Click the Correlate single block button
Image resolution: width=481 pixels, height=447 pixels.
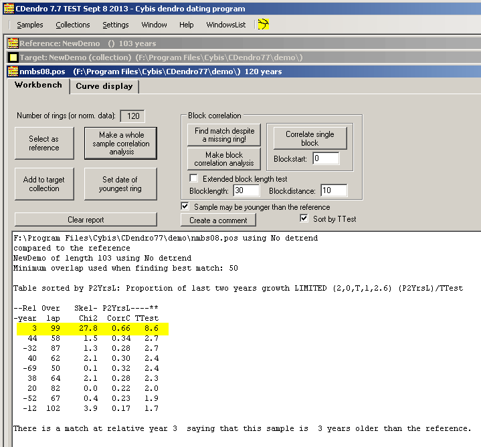(310, 138)
